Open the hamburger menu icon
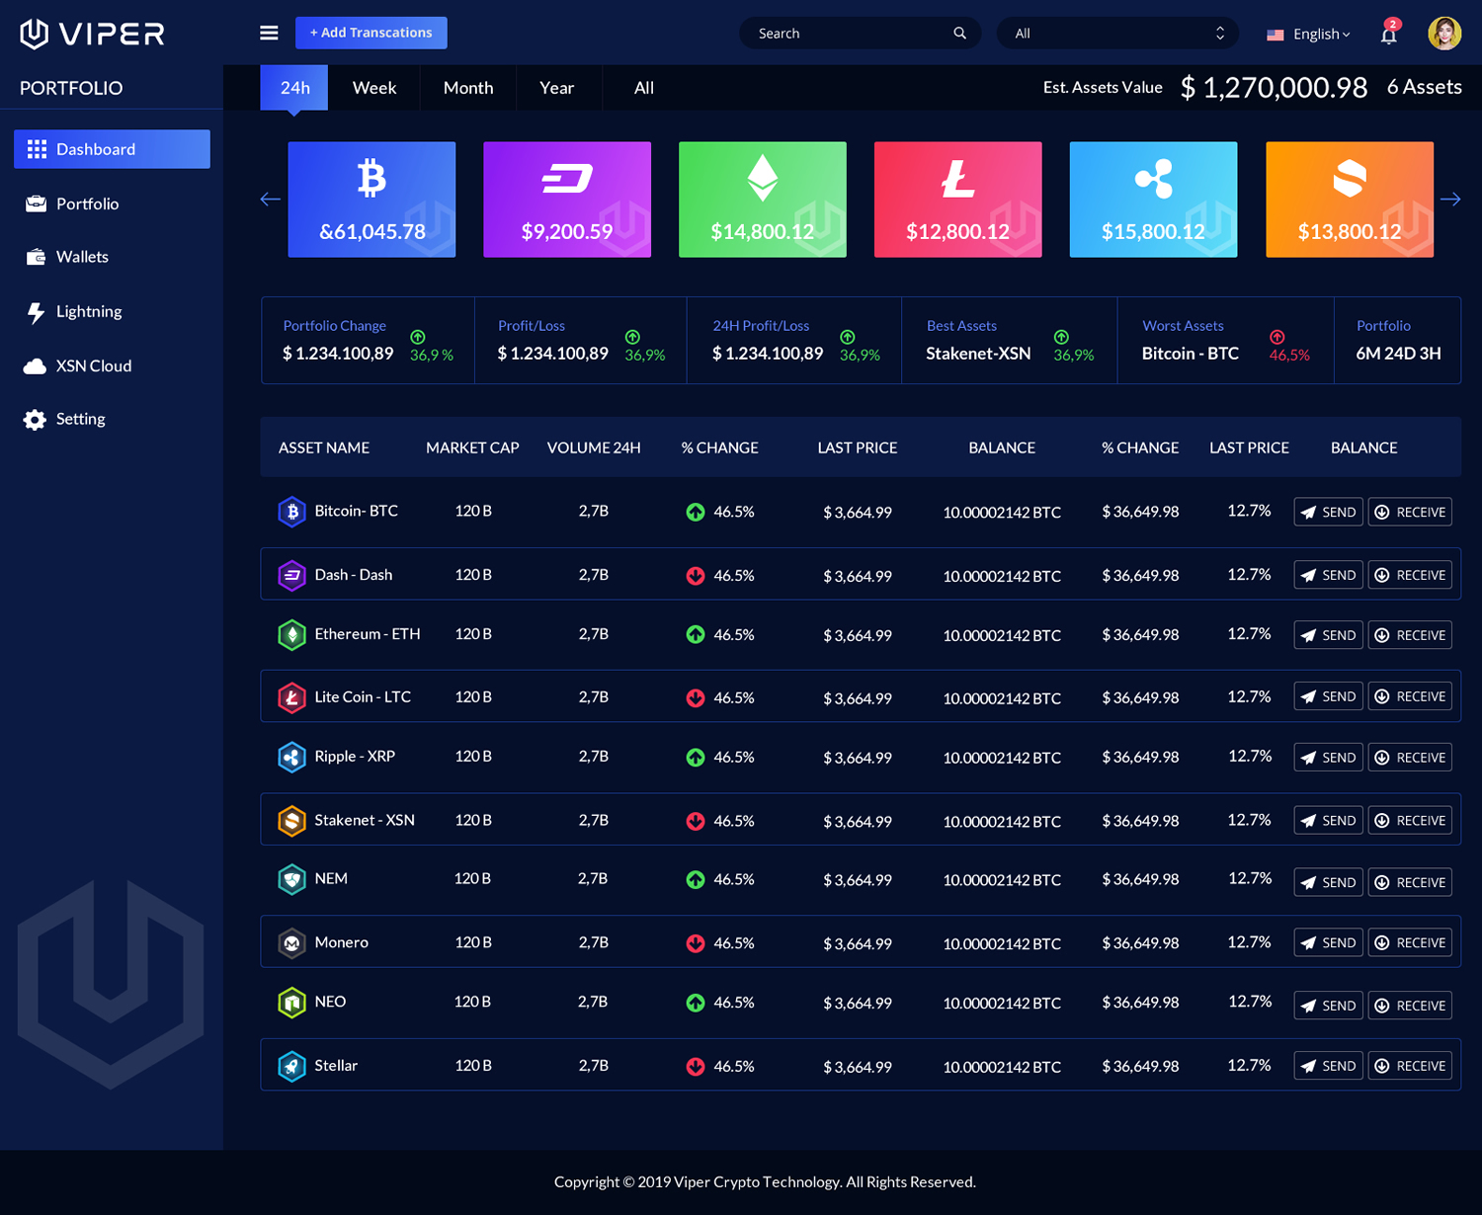Viewport: 1482px width, 1215px height. (269, 33)
